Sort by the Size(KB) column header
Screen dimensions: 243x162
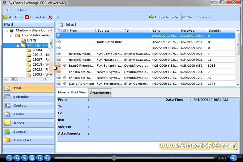coord(221,31)
